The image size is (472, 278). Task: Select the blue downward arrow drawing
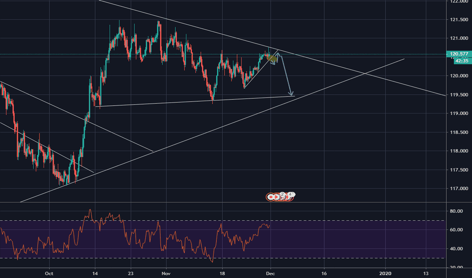pyautogui.click(x=287, y=75)
